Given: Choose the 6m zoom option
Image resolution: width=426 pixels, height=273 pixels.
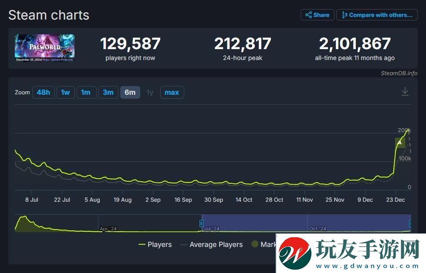Looking at the screenshot, I should click(130, 93).
